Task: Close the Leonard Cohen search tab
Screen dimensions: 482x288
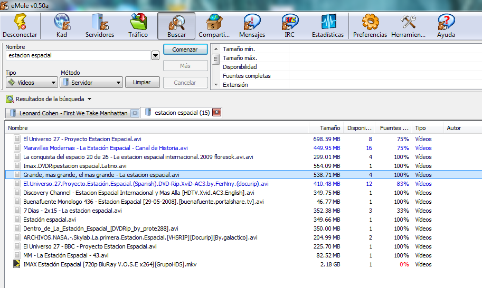Action: tap(135, 113)
